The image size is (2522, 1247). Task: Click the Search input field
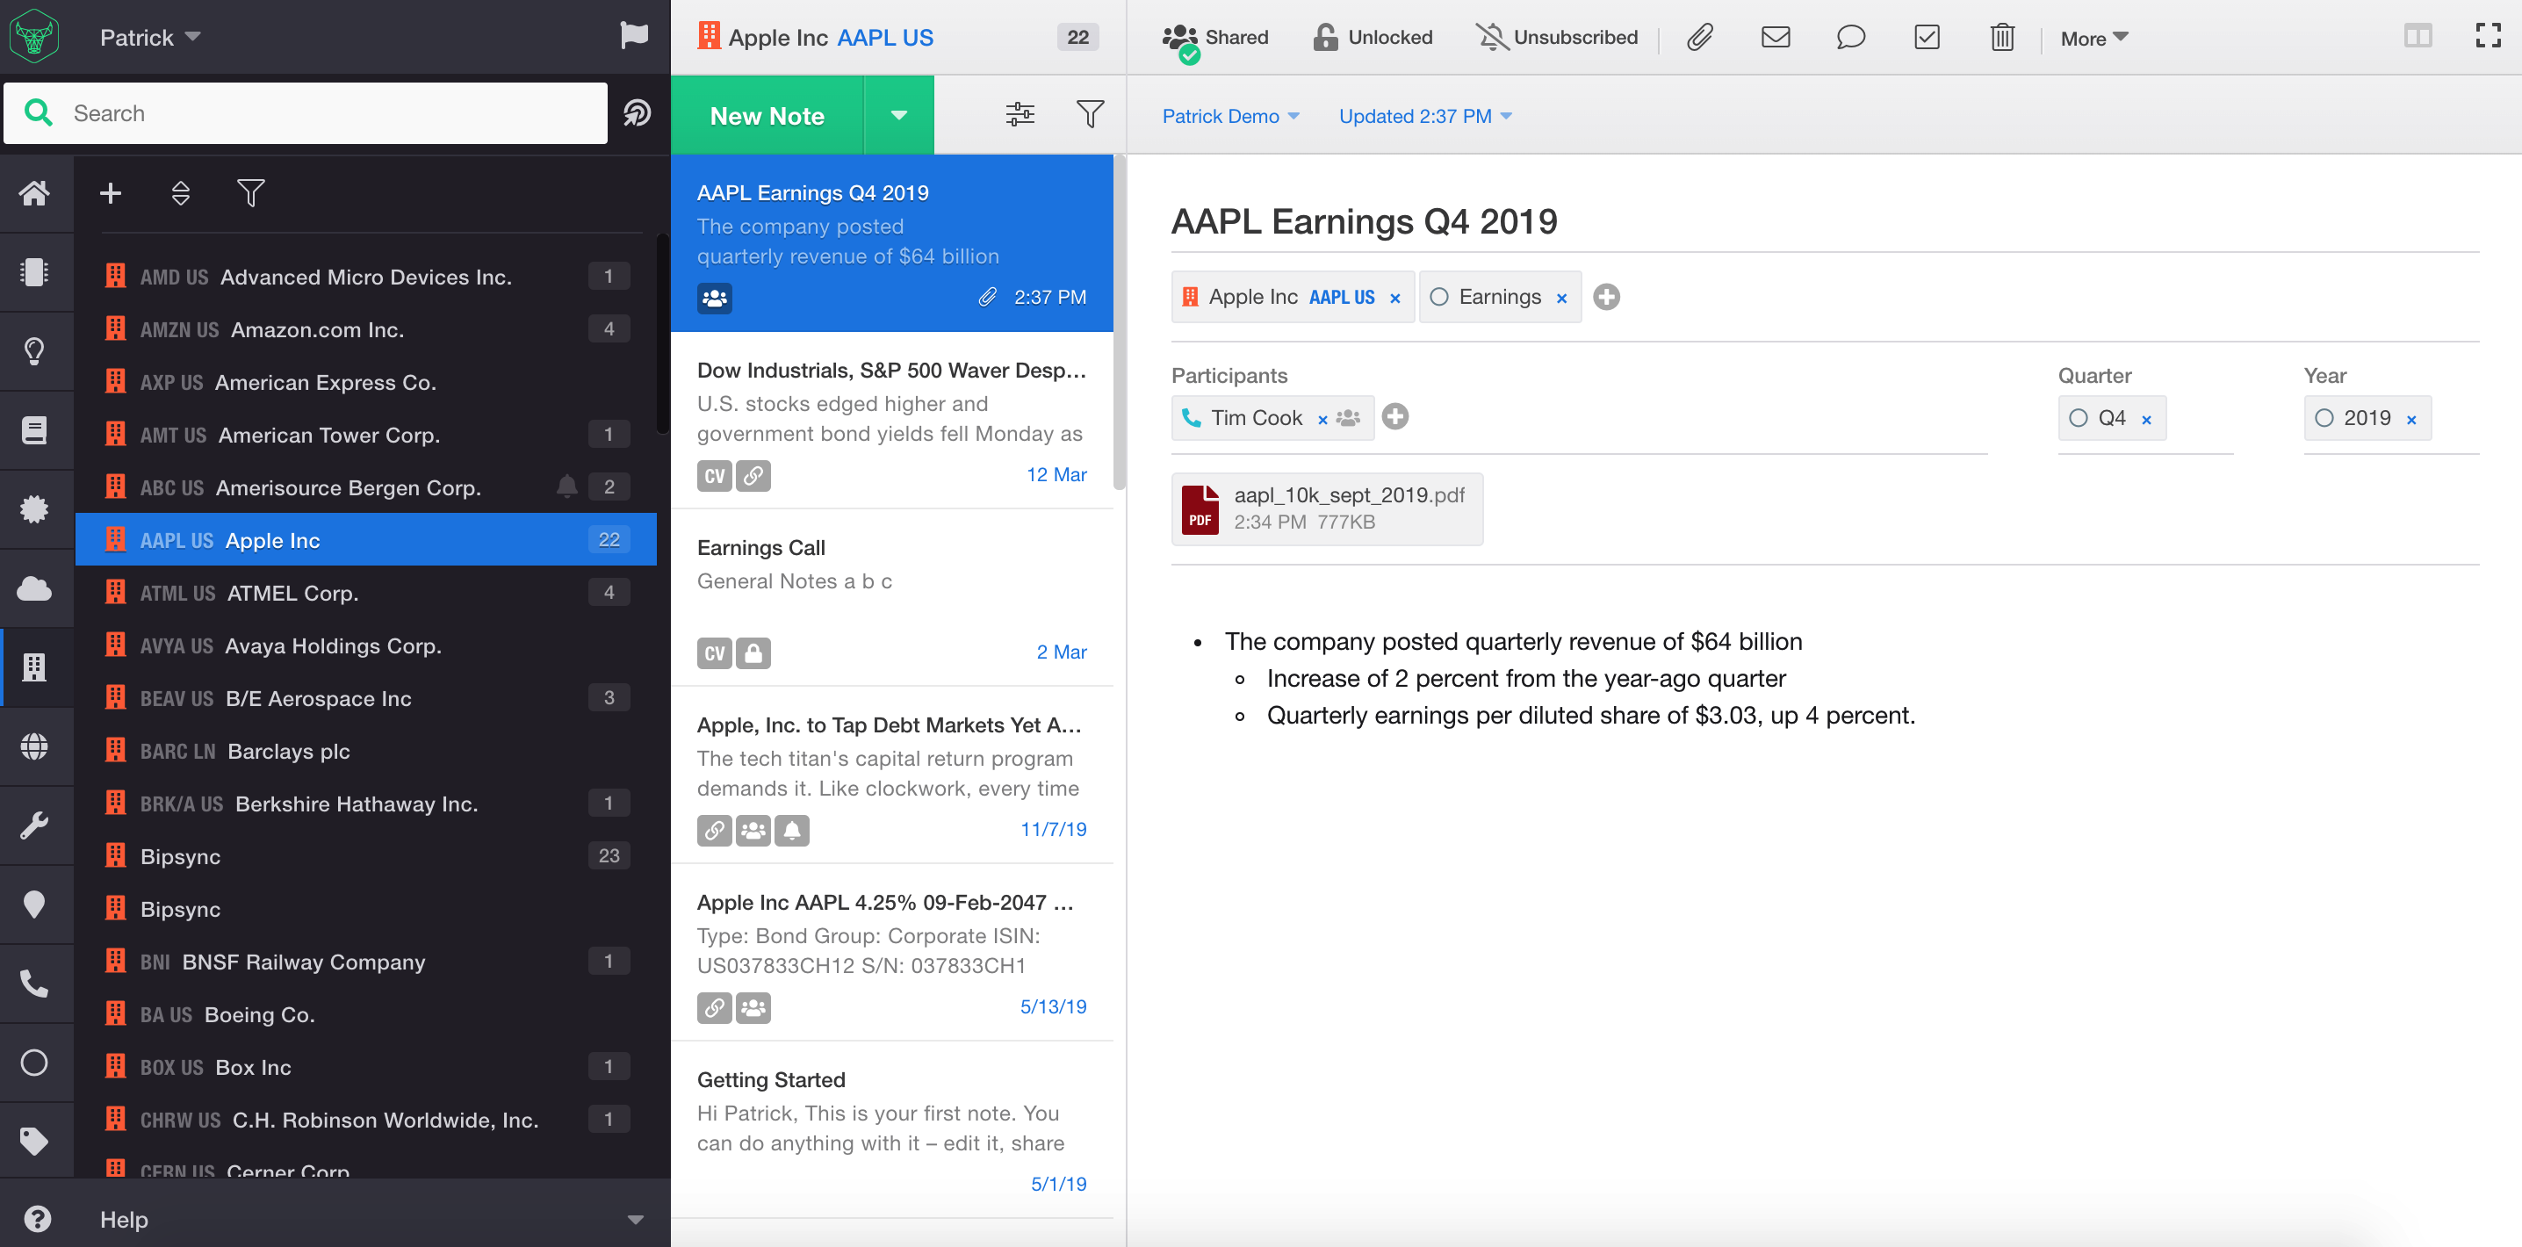click(x=333, y=113)
